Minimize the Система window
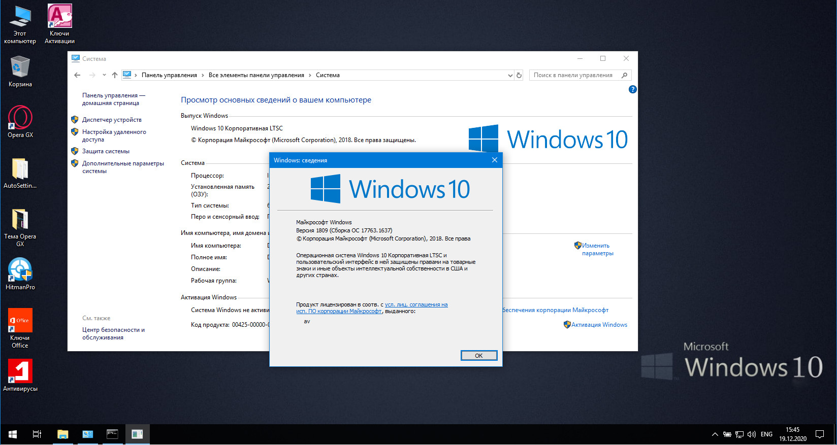Viewport: 837px width, 445px height. [580, 58]
